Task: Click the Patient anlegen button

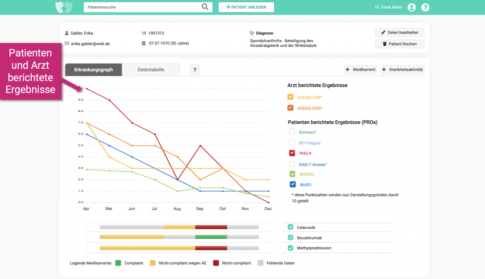Action: point(246,7)
